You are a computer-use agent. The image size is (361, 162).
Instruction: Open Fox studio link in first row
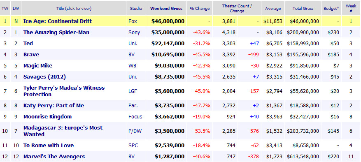(x=133, y=21)
